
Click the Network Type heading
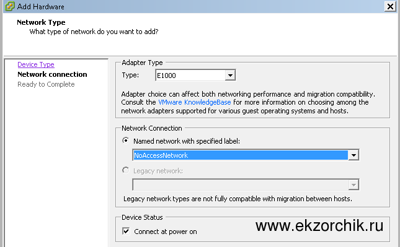click(41, 22)
